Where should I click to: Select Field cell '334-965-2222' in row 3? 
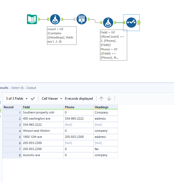[43, 125]
